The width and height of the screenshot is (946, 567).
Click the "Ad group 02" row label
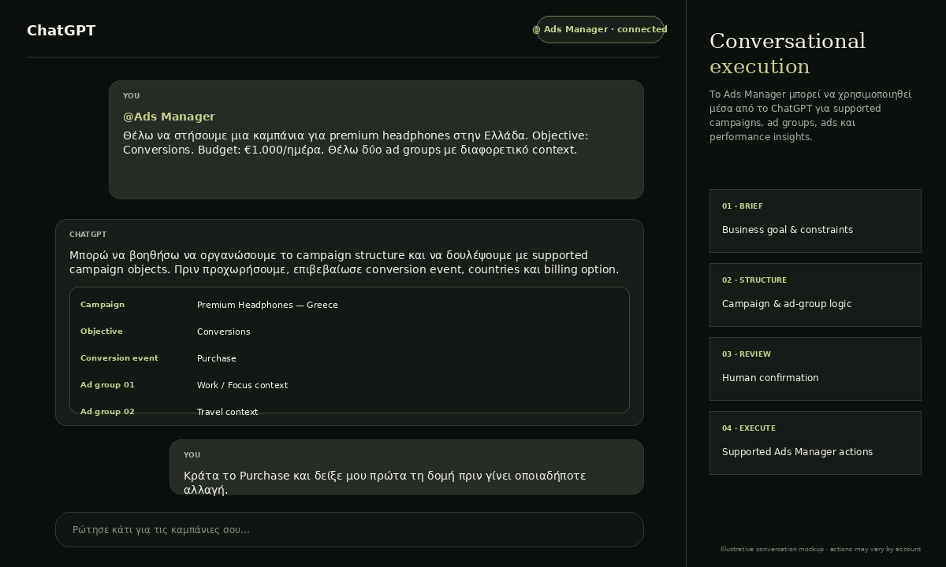coord(107,412)
